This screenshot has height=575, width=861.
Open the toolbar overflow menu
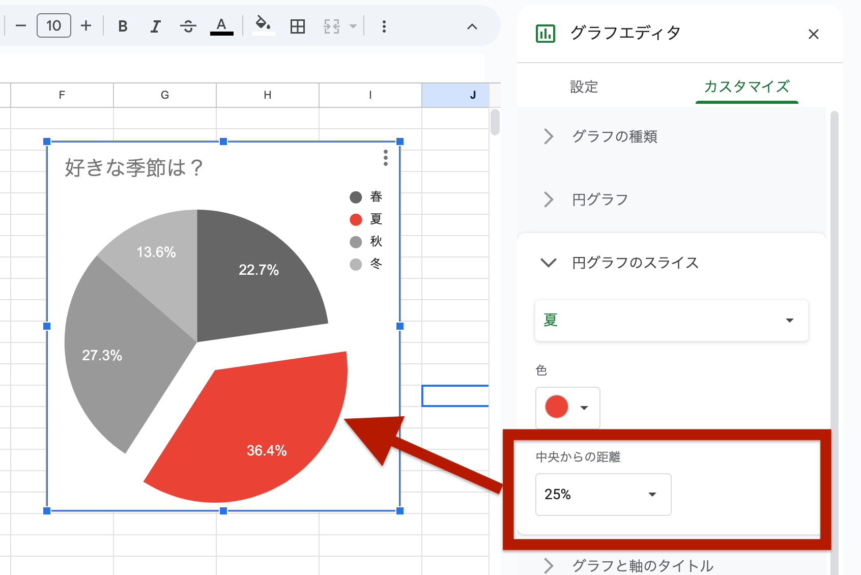(x=384, y=26)
